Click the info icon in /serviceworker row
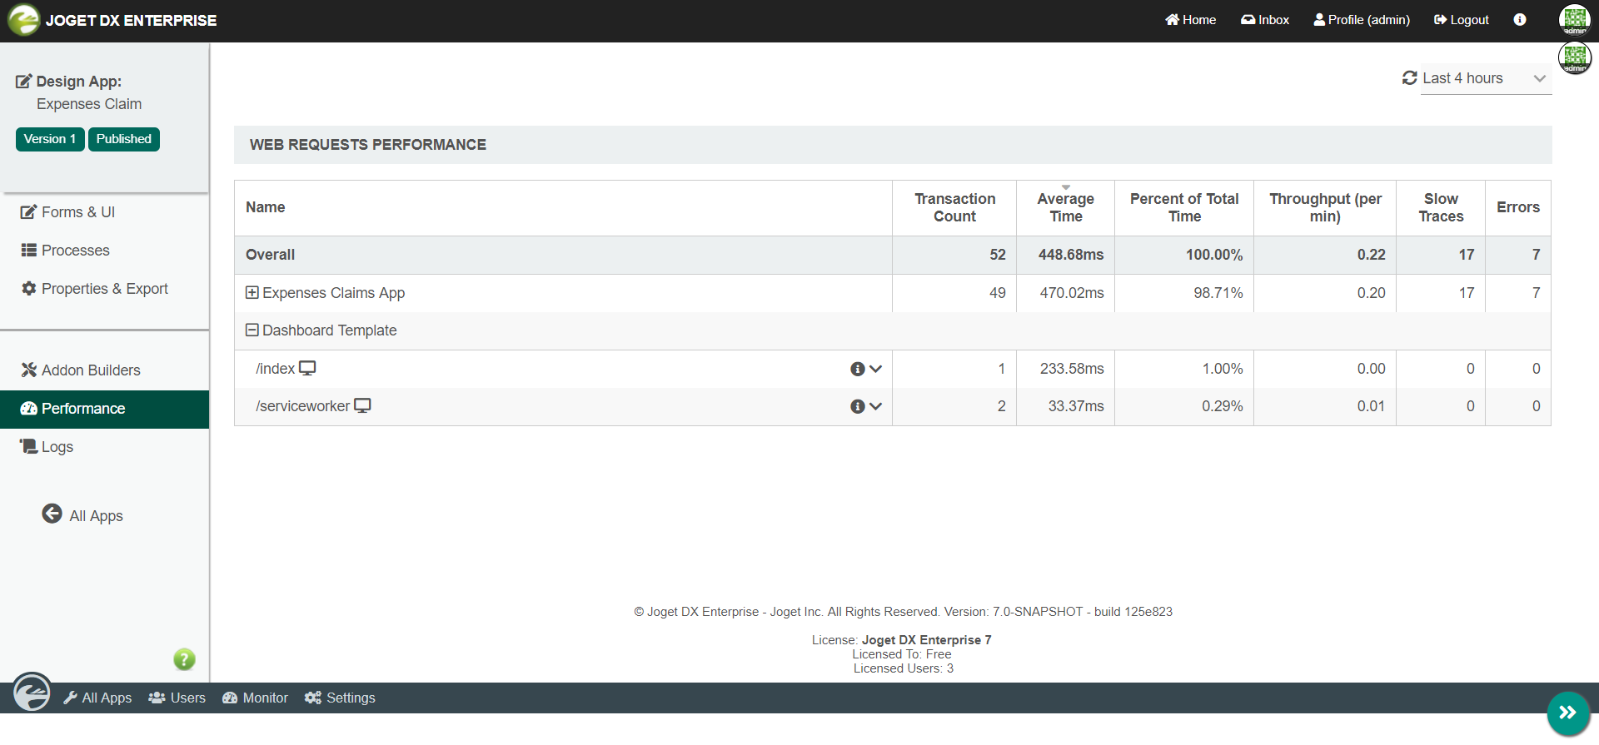1599x745 pixels. coord(857,406)
